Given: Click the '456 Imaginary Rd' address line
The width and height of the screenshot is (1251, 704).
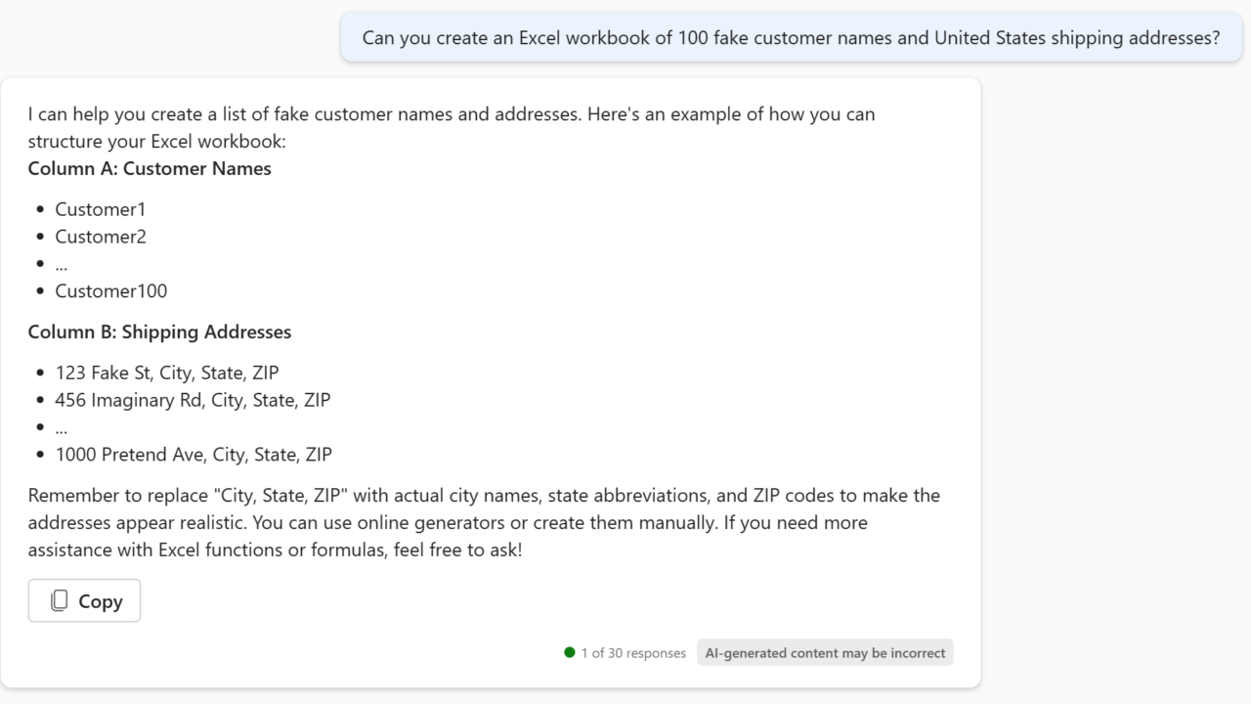Looking at the screenshot, I should [x=193, y=400].
